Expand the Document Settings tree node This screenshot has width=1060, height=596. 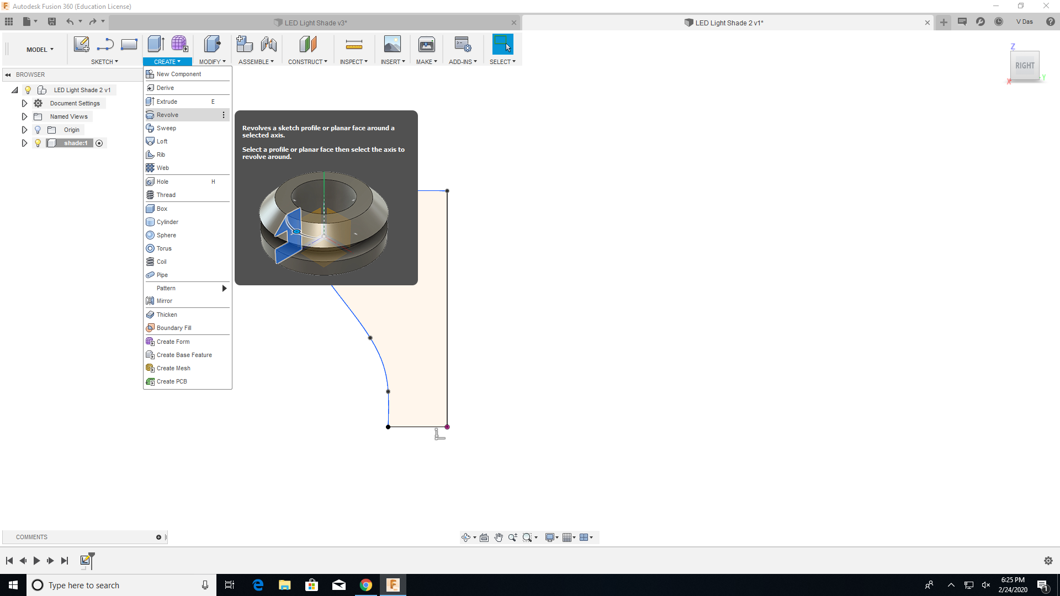24,103
